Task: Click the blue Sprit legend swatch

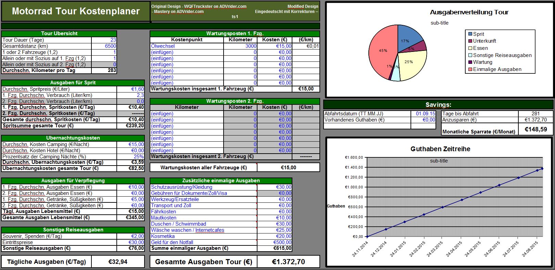Action: pyautogui.click(x=470, y=34)
